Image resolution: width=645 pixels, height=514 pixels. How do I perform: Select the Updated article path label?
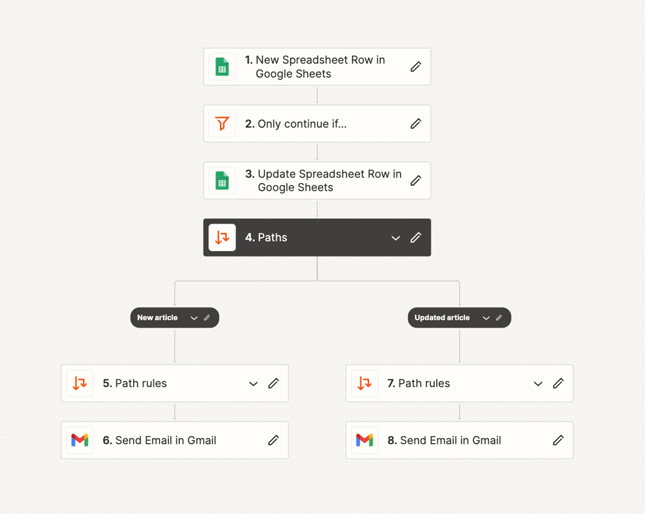click(442, 318)
